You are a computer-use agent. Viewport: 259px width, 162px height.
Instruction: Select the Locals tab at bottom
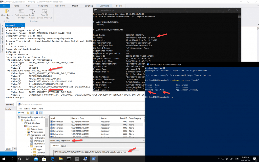point(9,149)
